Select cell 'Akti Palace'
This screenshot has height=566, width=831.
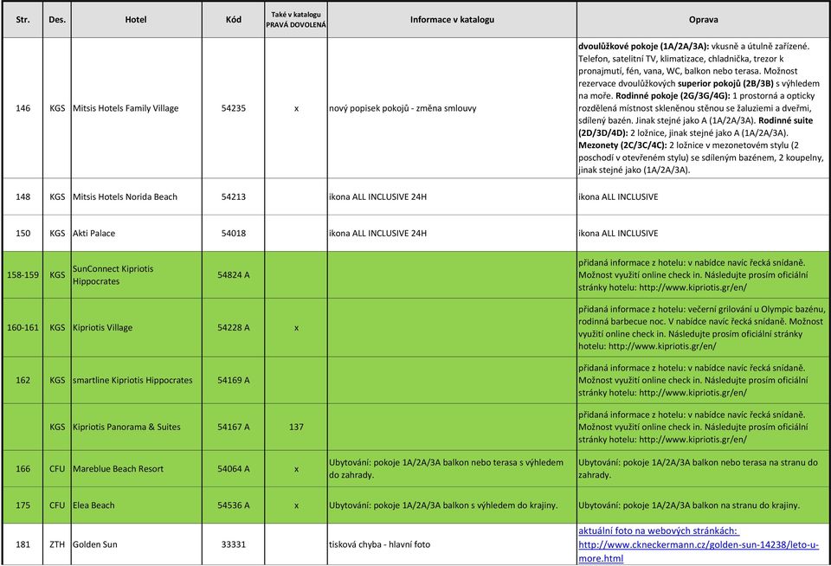136,233
